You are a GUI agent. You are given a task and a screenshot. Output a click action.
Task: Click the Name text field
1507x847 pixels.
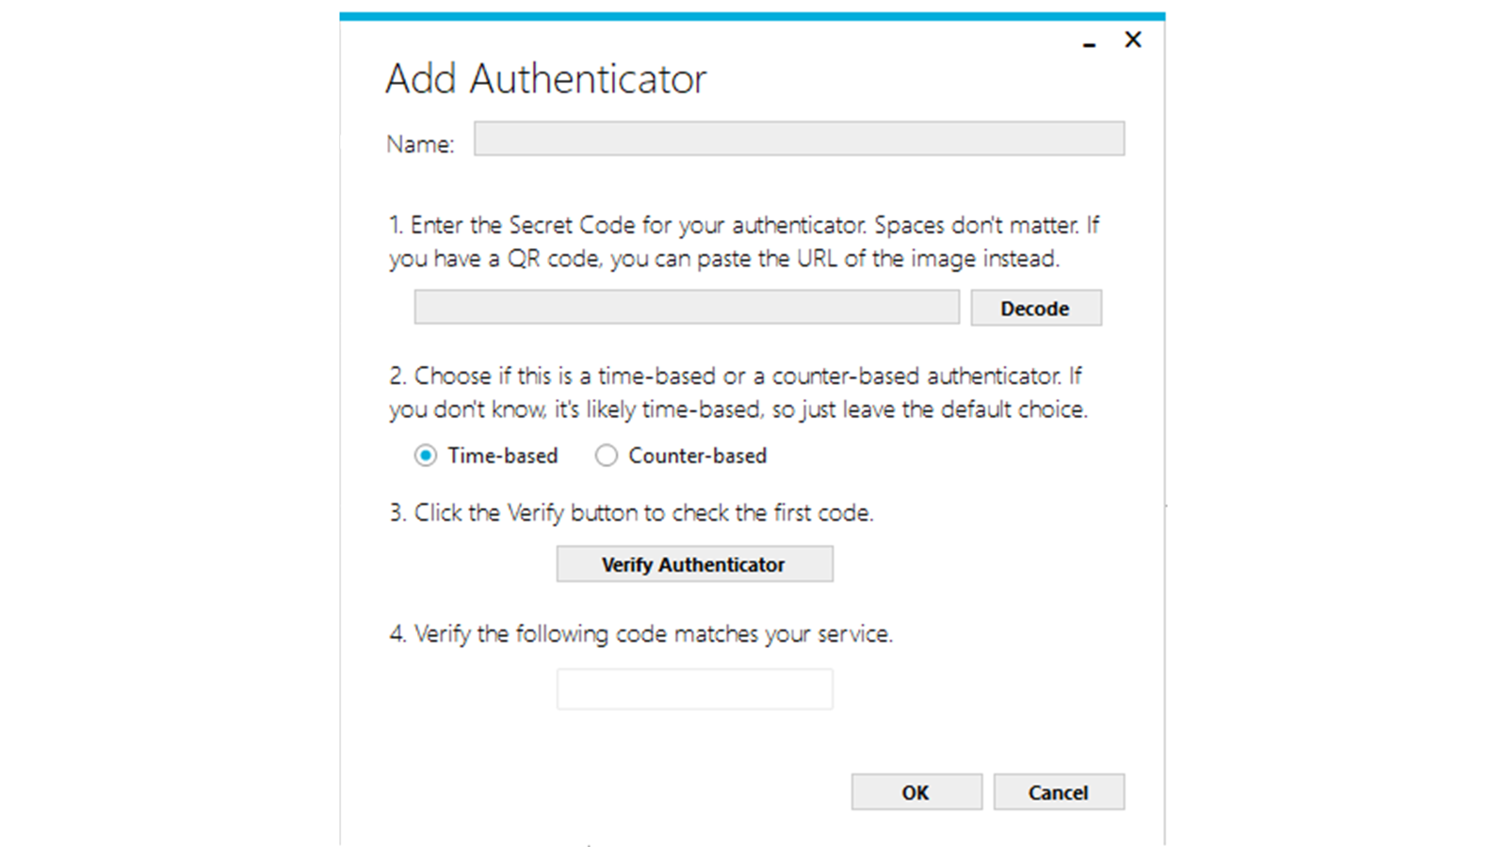[799, 138]
